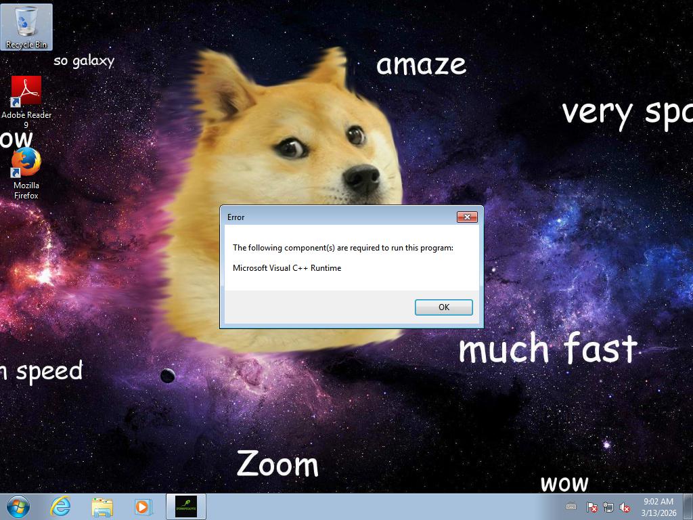Open the Action Center flag icon
Image resolution: width=693 pixels, height=520 pixels.
tap(591, 507)
